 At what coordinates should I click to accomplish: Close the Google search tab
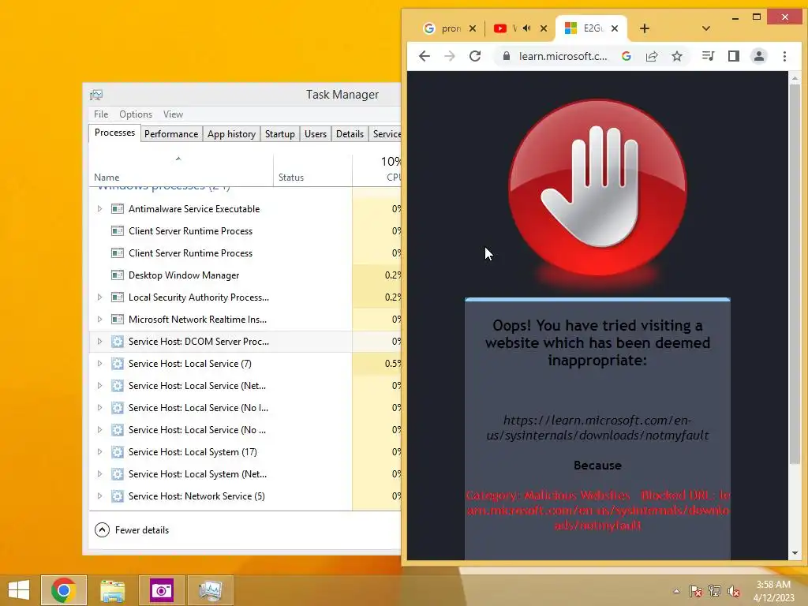(473, 28)
